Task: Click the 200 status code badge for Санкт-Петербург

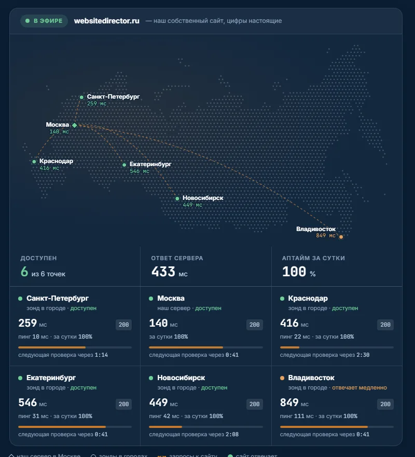Action: pos(124,325)
